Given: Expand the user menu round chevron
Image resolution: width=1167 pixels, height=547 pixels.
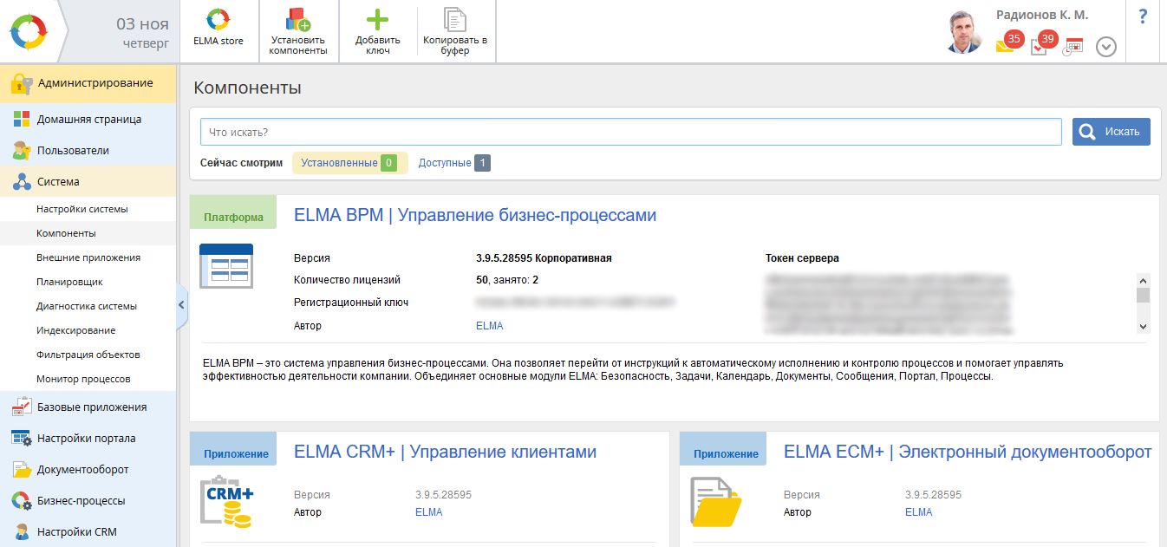Looking at the screenshot, I should click(x=1106, y=47).
